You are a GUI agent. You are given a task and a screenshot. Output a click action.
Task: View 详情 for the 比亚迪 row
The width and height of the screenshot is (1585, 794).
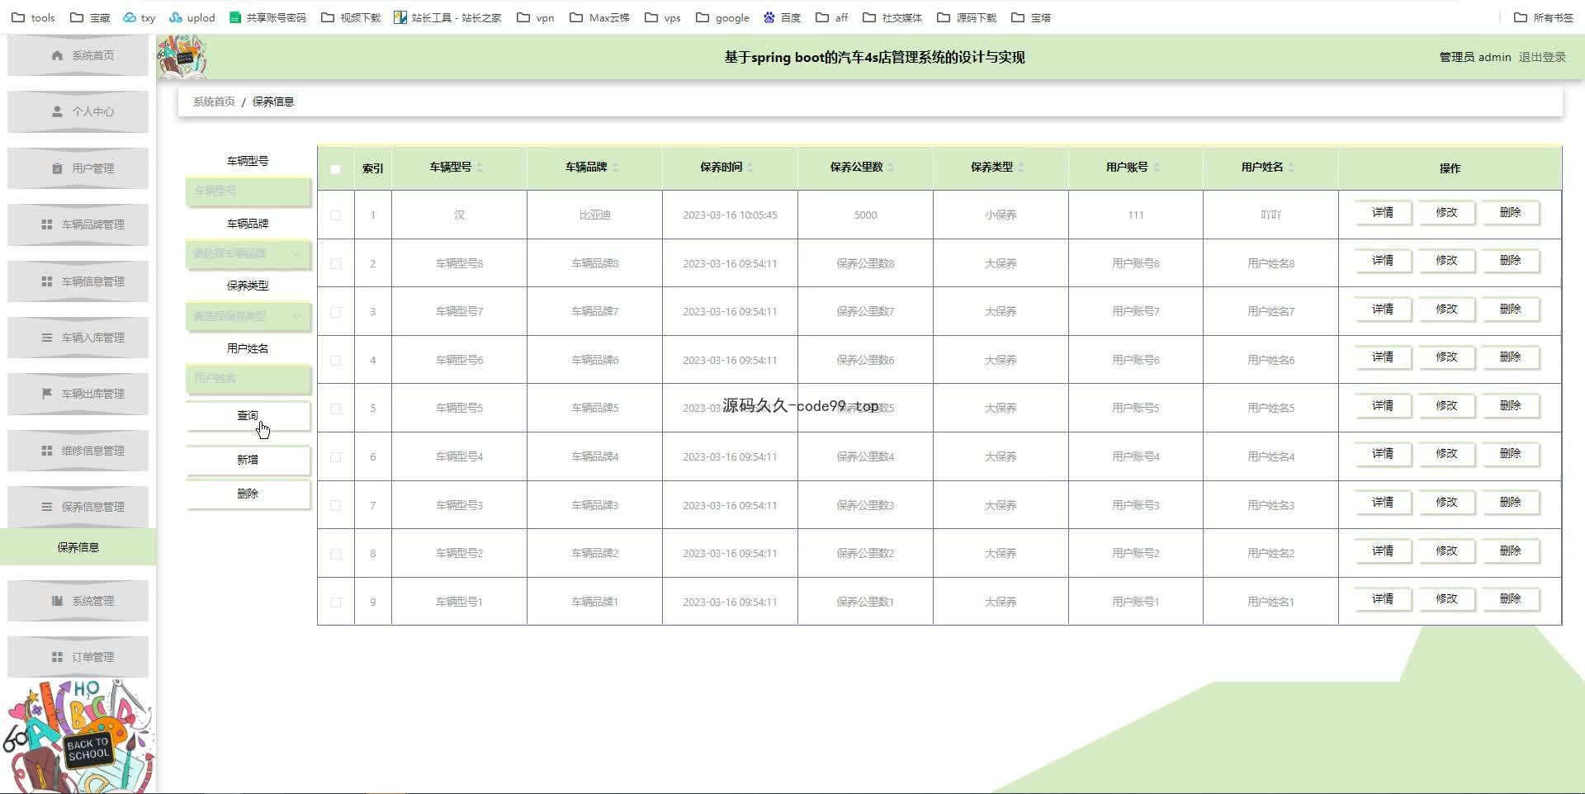point(1383,213)
